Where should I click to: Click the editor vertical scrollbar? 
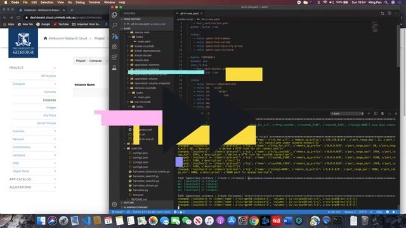pos(398,46)
